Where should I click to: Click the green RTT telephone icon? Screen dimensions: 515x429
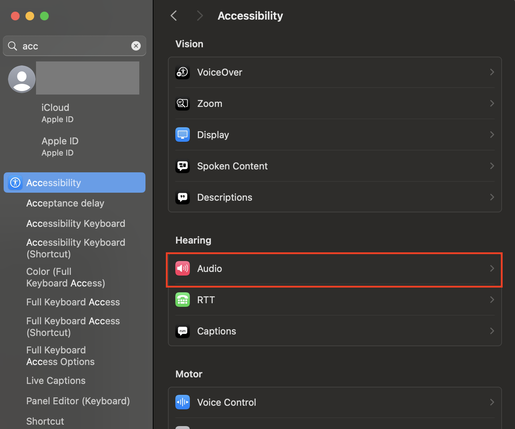pos(183,300)
